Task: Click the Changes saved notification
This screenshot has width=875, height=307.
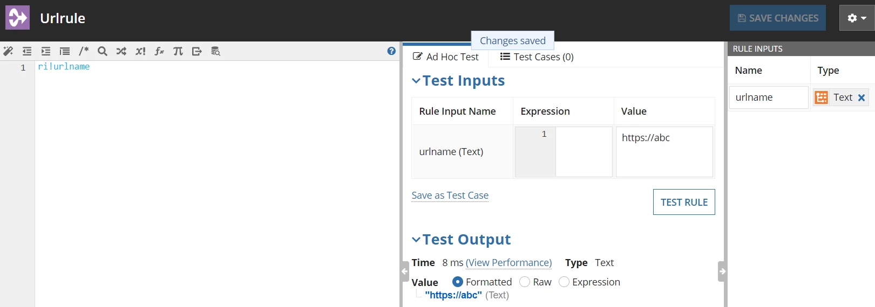Action: pyautogui.click(x=513, y=40)
